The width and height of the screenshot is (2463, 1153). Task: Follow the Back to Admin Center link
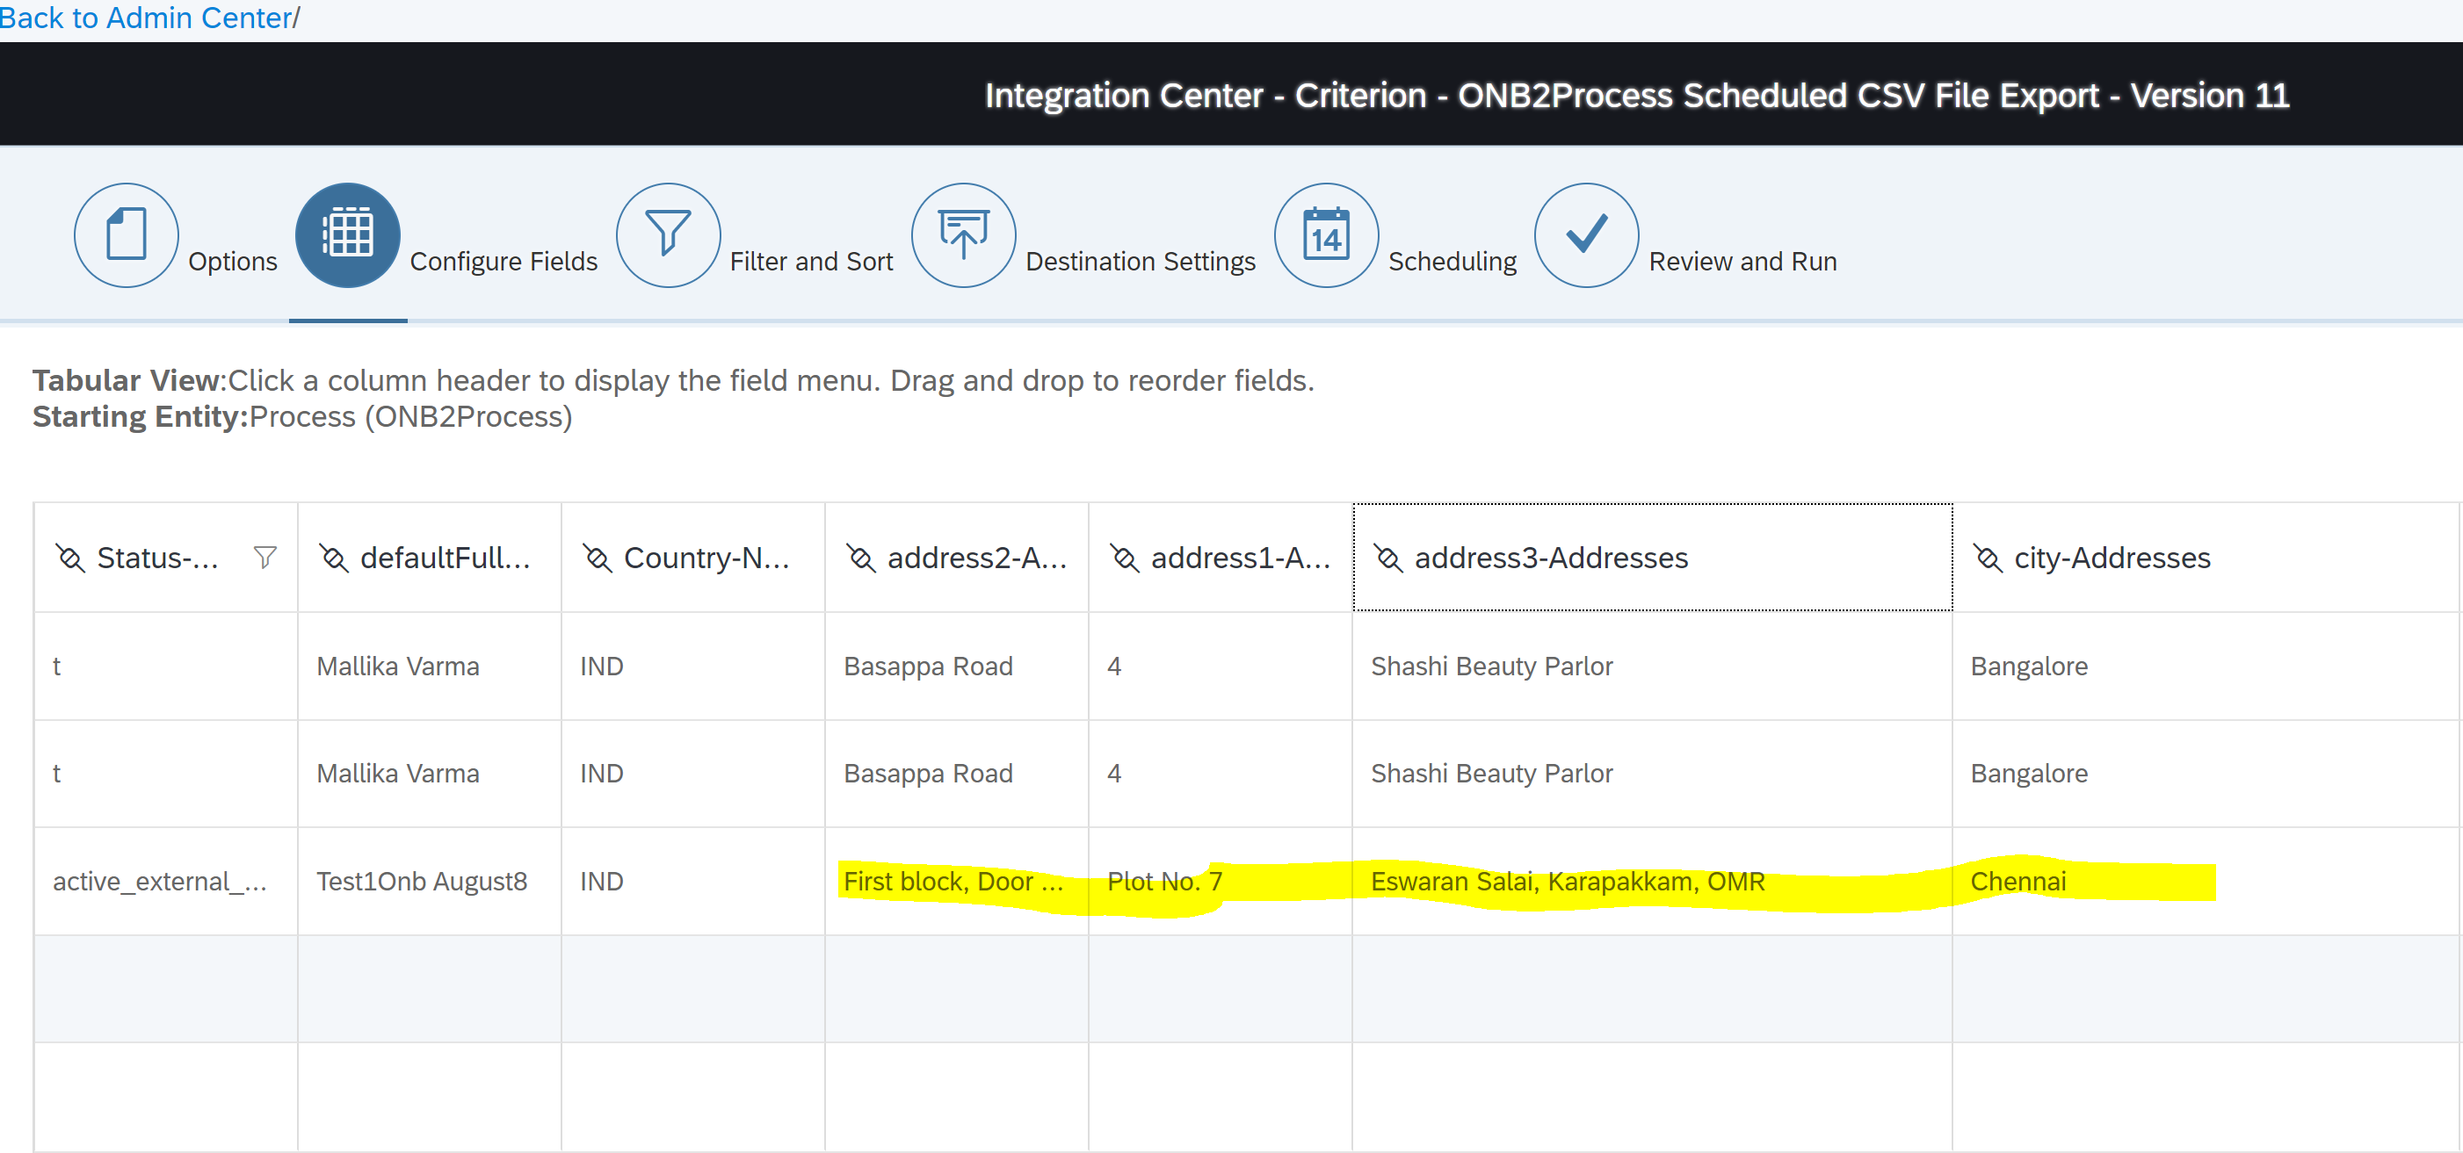point(146,18)
